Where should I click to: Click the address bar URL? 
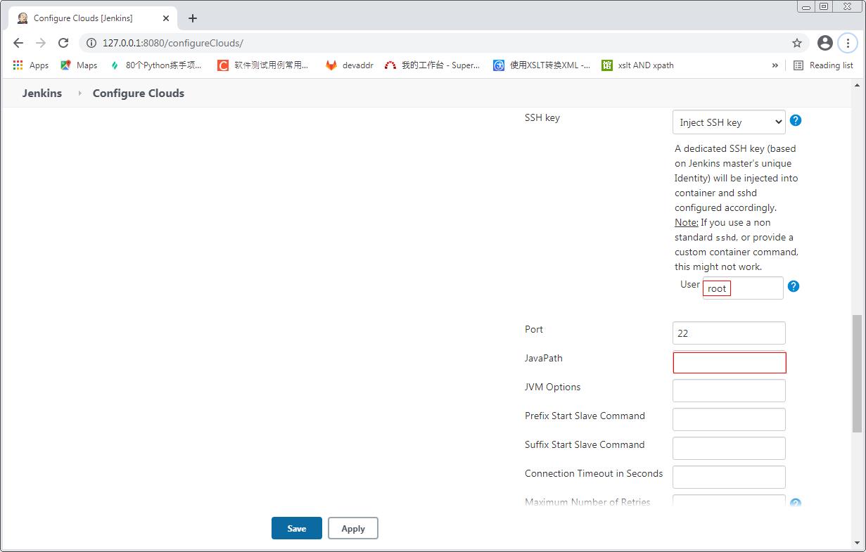click(173, 43)
